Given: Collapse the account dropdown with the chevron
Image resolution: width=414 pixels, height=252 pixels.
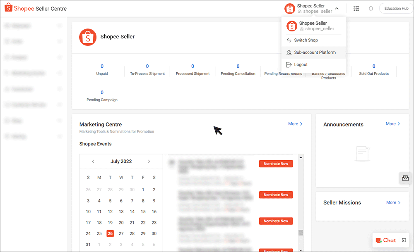Looking at the screenshot, I should (337, 8).
